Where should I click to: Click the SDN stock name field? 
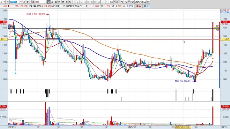41,2
